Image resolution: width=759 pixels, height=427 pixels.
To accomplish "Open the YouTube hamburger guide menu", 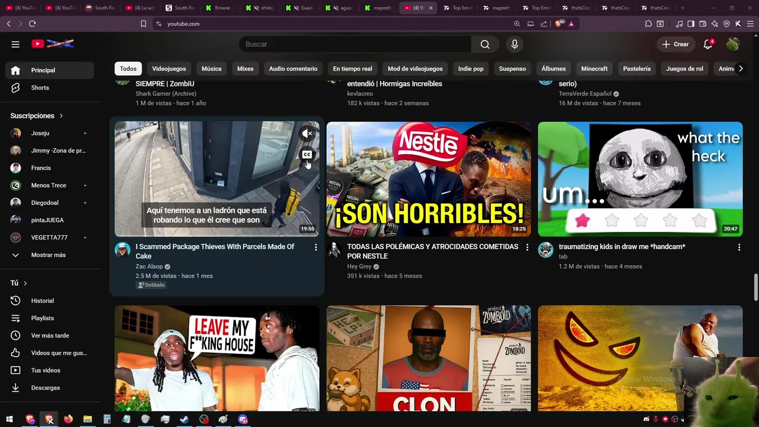I will tap(15, 44).
